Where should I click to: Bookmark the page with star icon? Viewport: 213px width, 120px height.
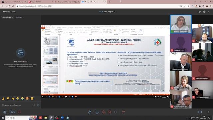188,6
